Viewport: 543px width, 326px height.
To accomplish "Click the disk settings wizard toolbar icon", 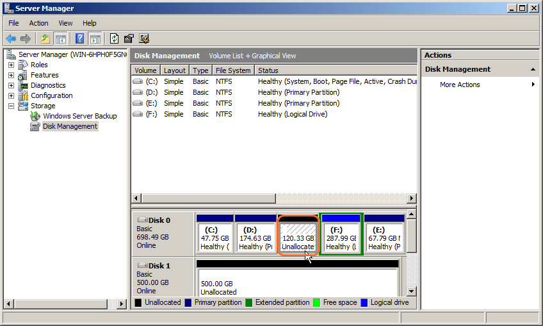I will pos(144,38).
